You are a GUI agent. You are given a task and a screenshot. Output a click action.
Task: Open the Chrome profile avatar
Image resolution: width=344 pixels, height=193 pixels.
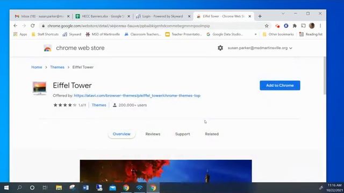[x=312, y=26]
